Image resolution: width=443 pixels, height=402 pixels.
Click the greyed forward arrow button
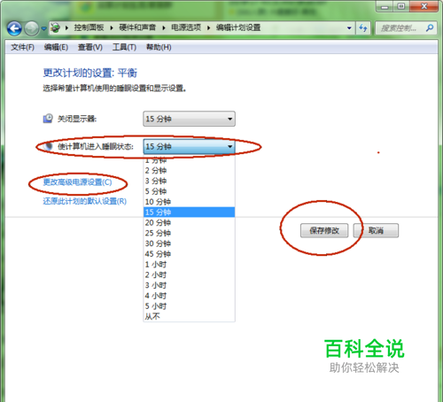(x=31, y=28)
